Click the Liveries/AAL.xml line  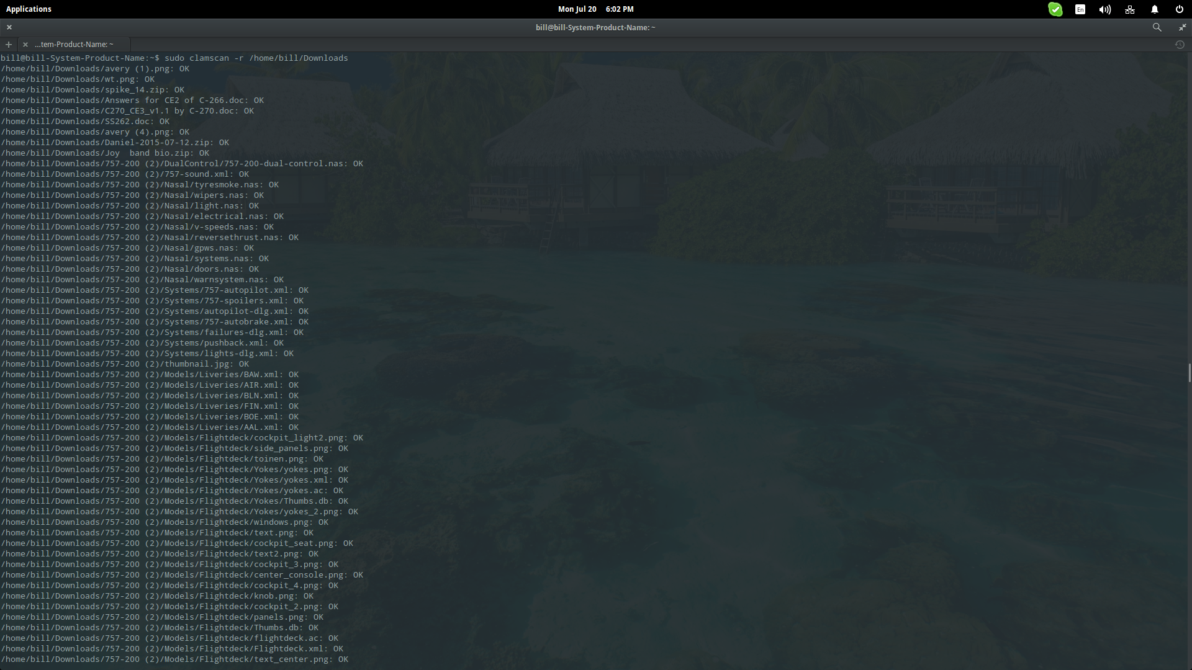pyautogui.click(x=150, y=427)
